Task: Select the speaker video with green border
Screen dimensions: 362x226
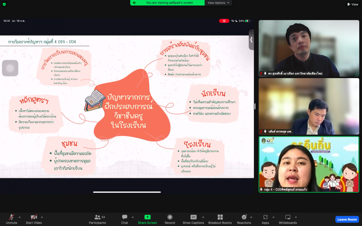Action: click(309, 164)
